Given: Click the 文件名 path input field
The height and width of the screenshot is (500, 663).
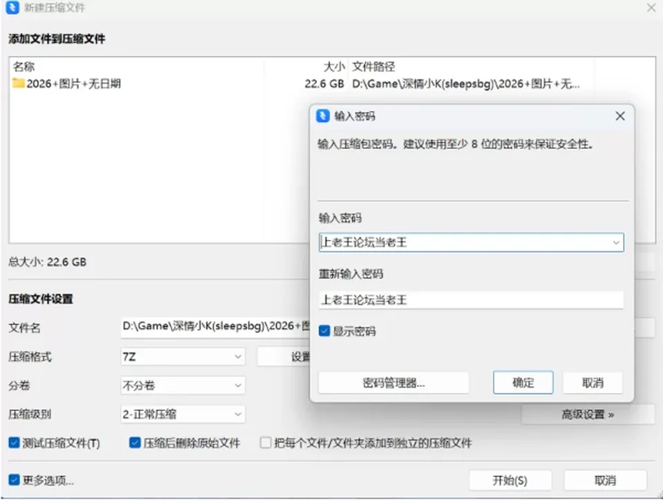Looking at the screenshot, I should click(x=215, y=328).
